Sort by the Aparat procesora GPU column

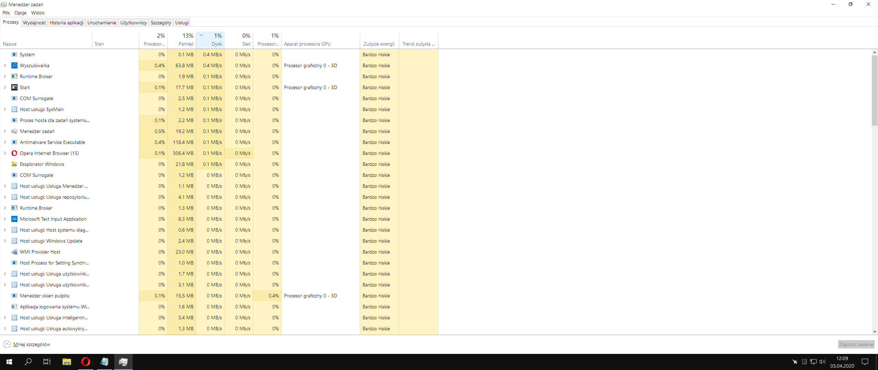tap(321, 40)
